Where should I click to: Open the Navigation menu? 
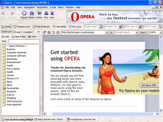coord(30,7)
